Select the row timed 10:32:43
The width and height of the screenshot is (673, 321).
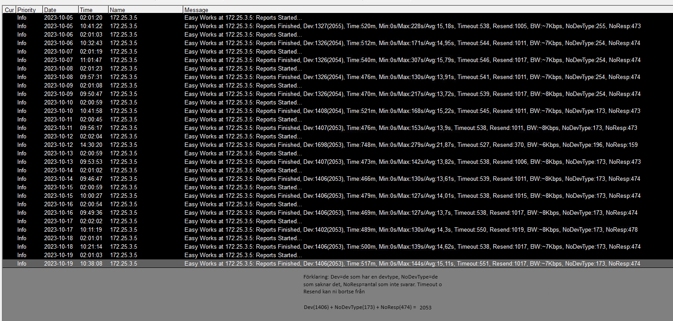tap(337, 43)
